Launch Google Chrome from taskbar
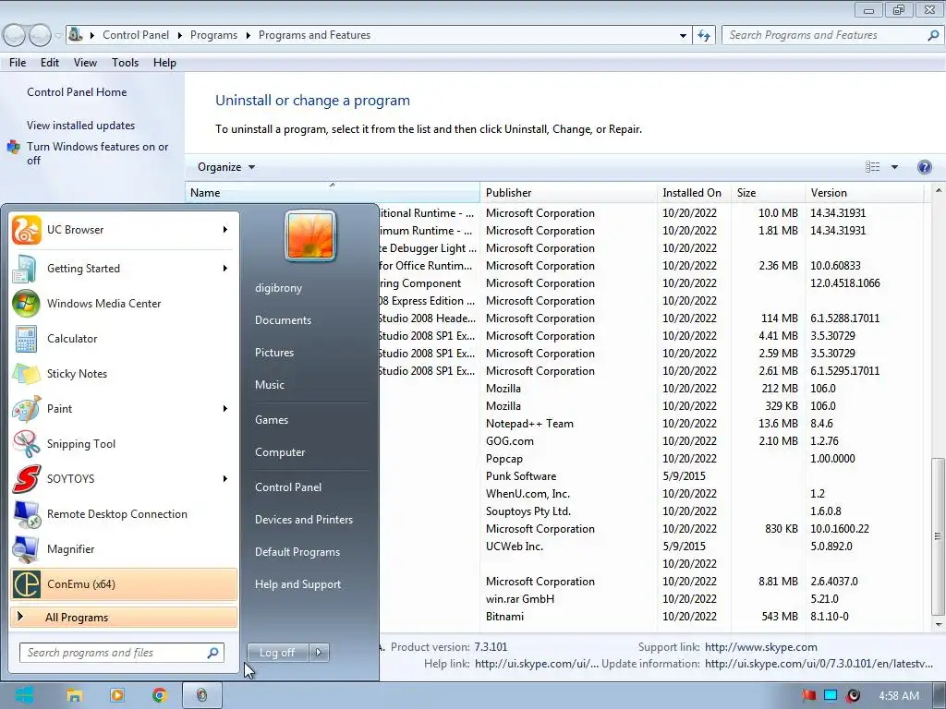The width and height of the screenshot is (946, 709). [159, 695]
